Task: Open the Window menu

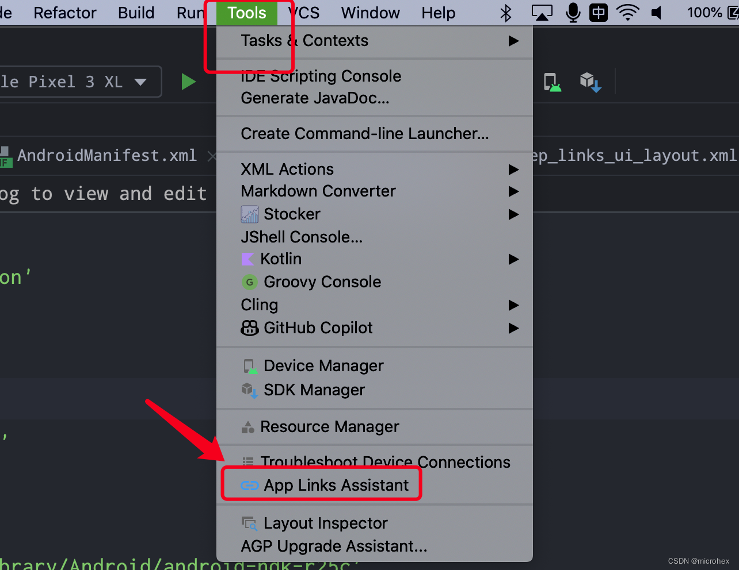Action: 371,13
